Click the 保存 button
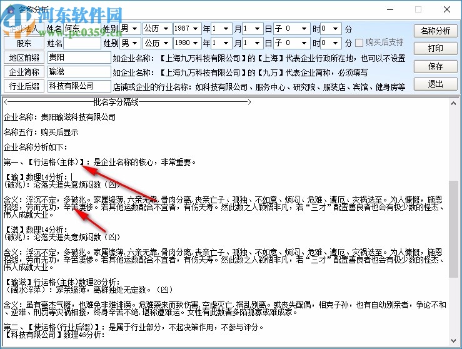The height and width of the screenshot is (349, 462). pos(435,66)
